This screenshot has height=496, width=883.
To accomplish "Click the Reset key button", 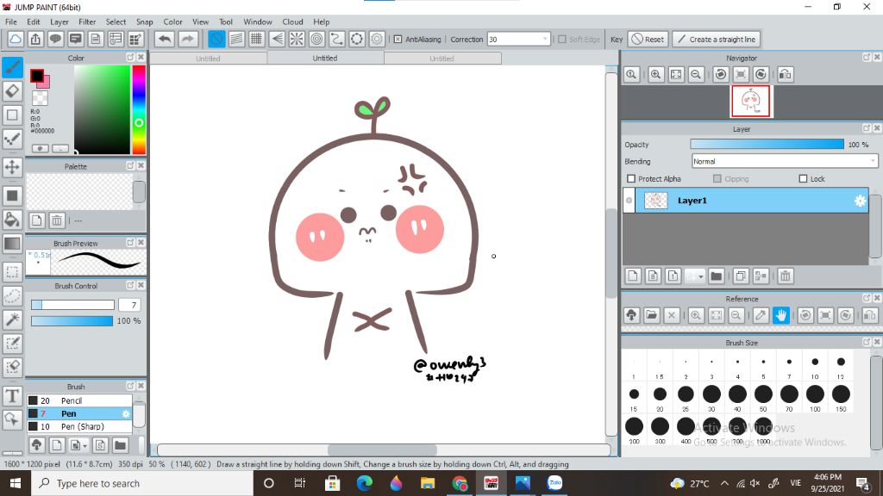I will [648, 40].
